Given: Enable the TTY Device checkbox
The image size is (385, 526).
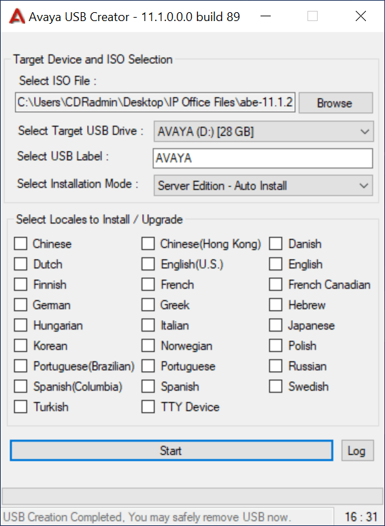Looking at the screenshot, I should pos(148,407).
